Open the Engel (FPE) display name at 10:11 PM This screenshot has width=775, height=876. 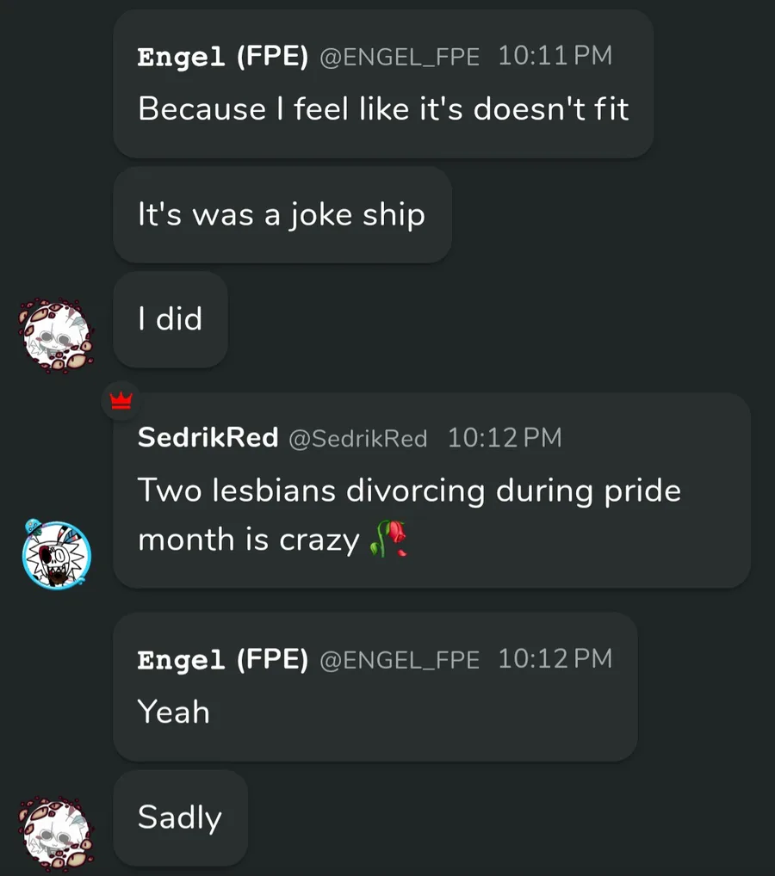point(222,57)
